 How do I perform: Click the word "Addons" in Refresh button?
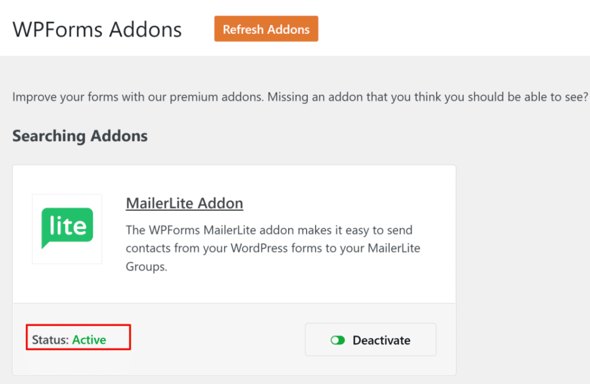click(x=288, y=29)
